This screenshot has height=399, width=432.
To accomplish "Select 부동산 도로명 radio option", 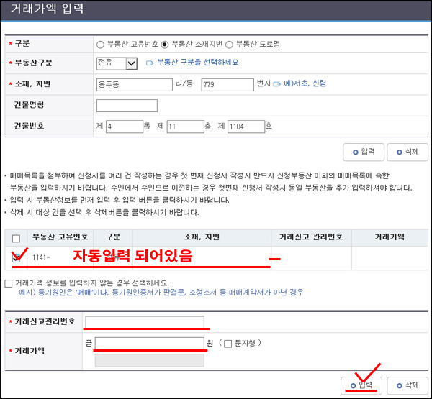I will (x=229, y=45).
